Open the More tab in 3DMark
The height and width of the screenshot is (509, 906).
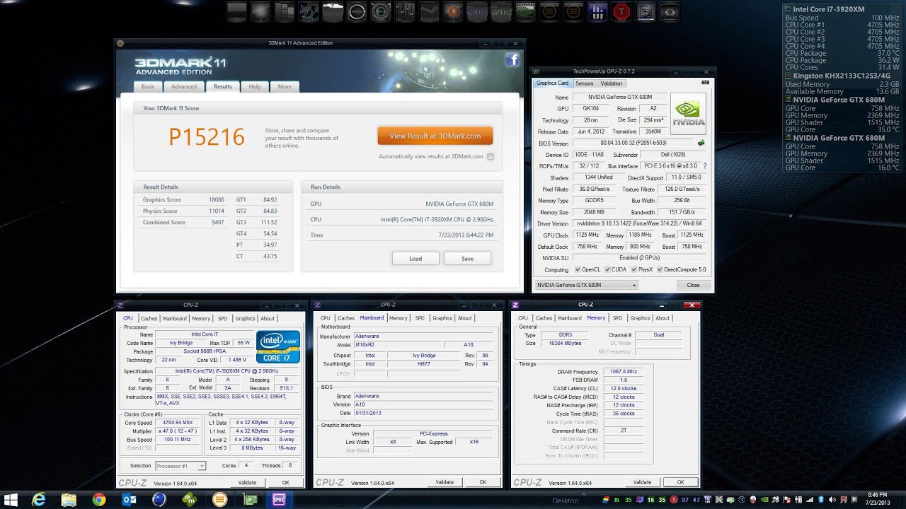coord(285,87)
